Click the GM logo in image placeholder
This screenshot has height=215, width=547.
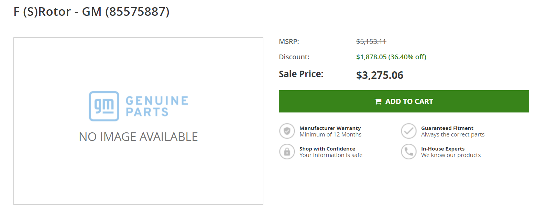click(104, 106)
